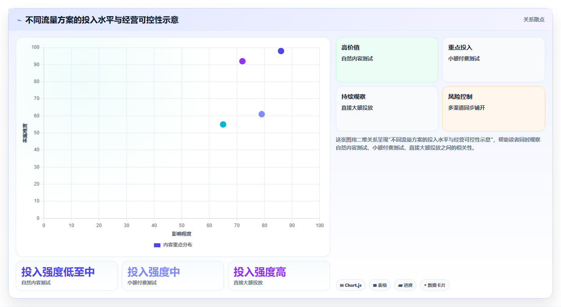Click the Chart.js tag icon
The height and width of the screenshot is (307, 561).
click(342, 285)
